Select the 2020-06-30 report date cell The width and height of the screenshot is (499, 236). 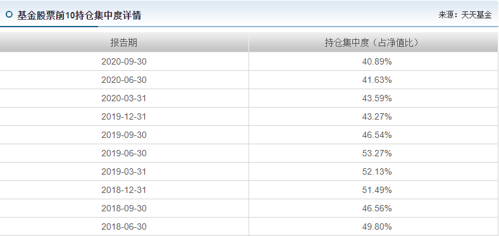click(124, 80)
